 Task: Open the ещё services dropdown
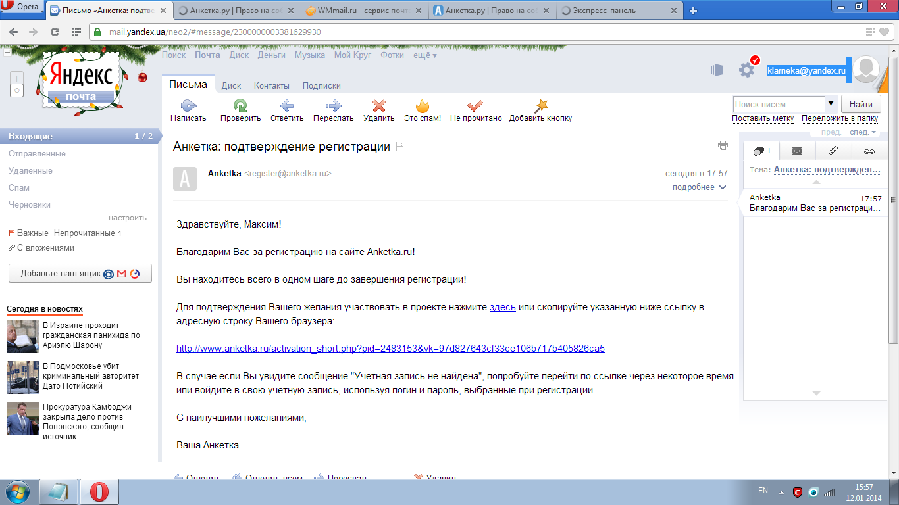click(x=425, y=55)
